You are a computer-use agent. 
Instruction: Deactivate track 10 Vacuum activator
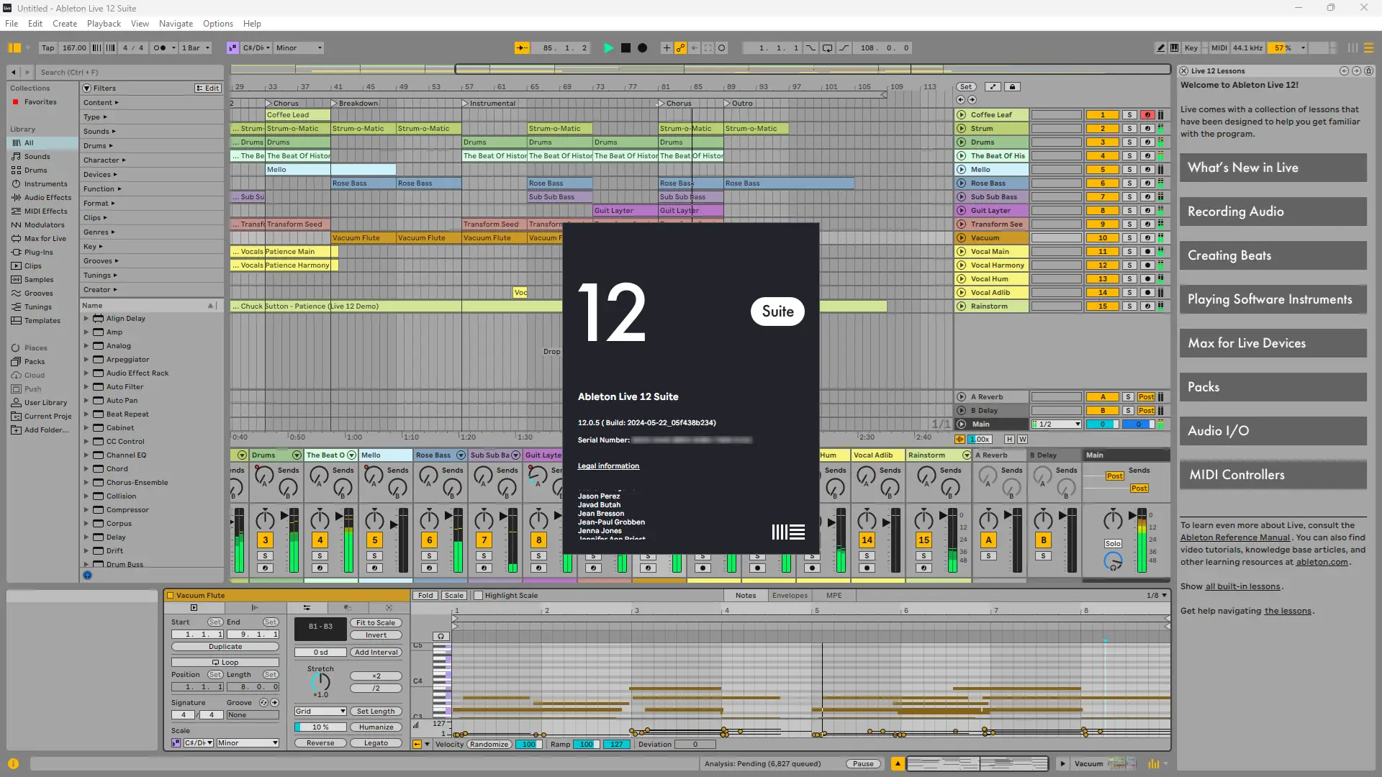(1103, 238)
